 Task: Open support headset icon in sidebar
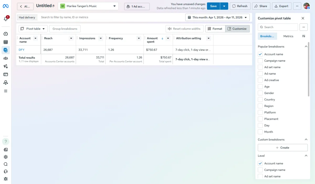tap(6, 172)
